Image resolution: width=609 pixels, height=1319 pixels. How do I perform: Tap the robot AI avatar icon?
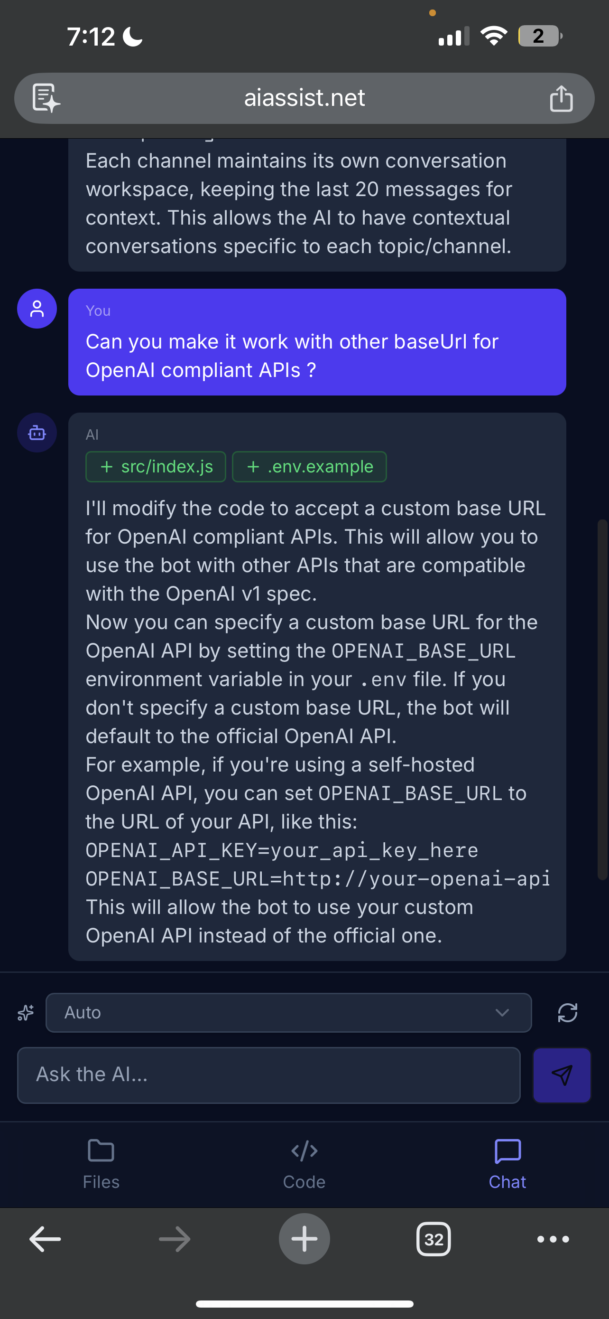(37, 433)
